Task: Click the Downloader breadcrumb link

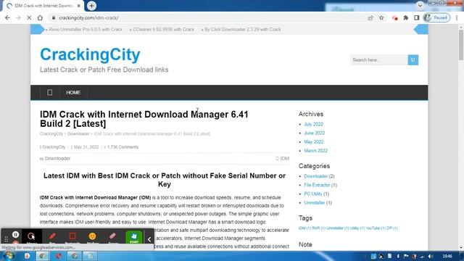Action: pos(78,133)
